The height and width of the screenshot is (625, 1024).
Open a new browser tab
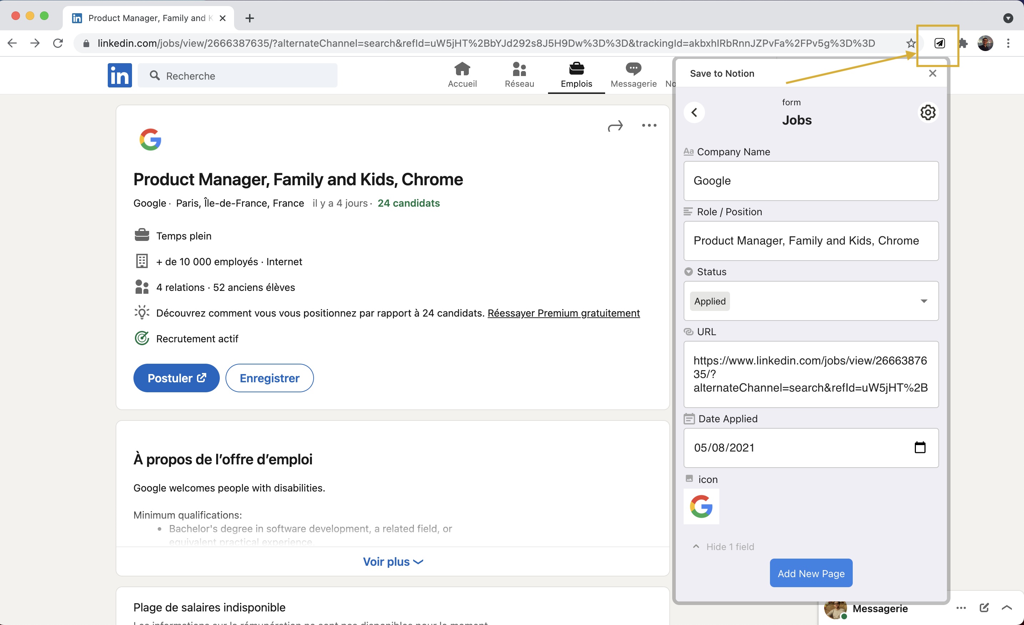click(249, 18)
